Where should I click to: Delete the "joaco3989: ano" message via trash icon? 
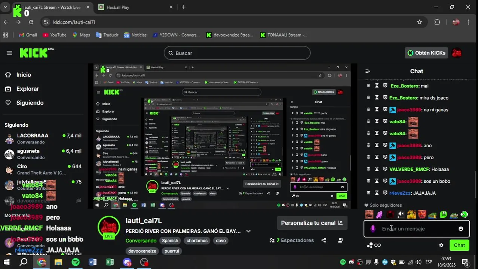coord(368,145)
